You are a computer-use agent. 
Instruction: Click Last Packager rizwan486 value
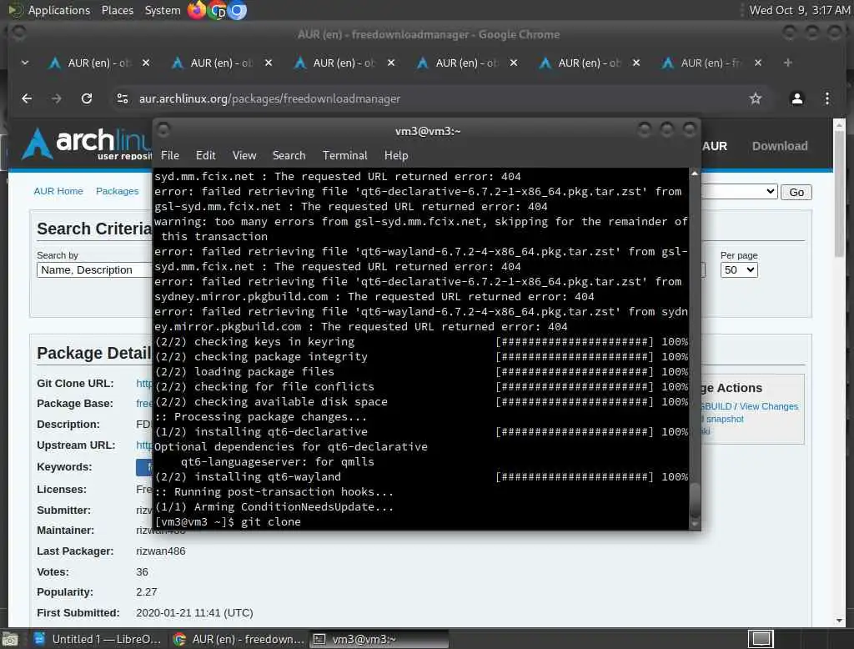[x=161, y=551]
